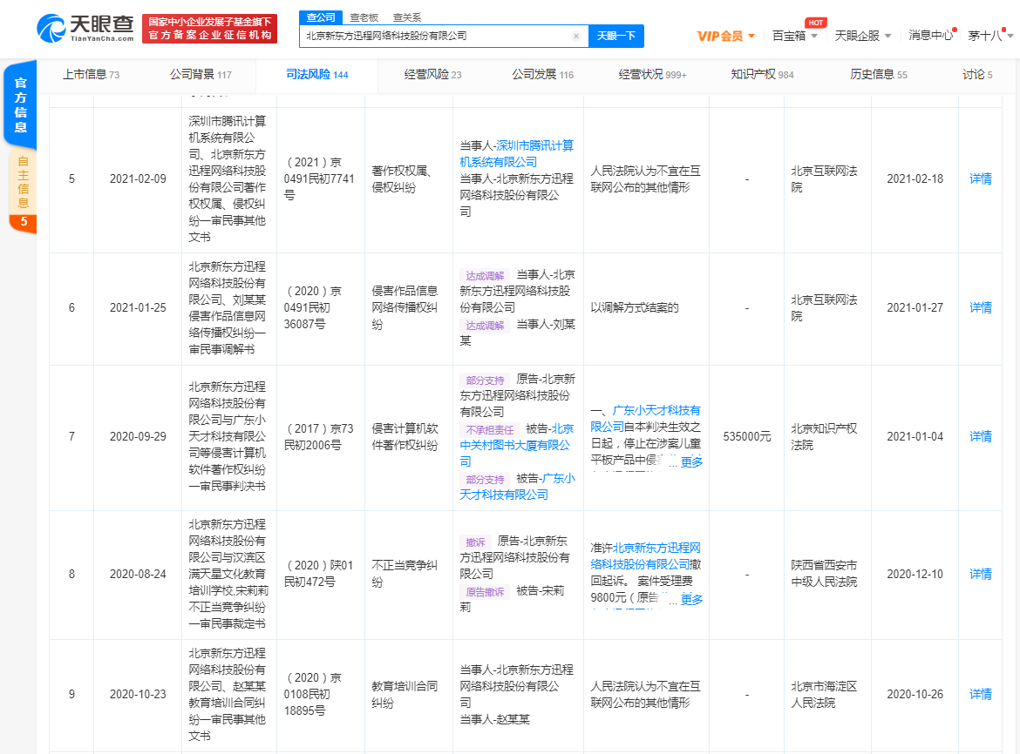The image size is (1020, 754).
Task: Open 详情 for case row 5
Action: pos(980,178)
